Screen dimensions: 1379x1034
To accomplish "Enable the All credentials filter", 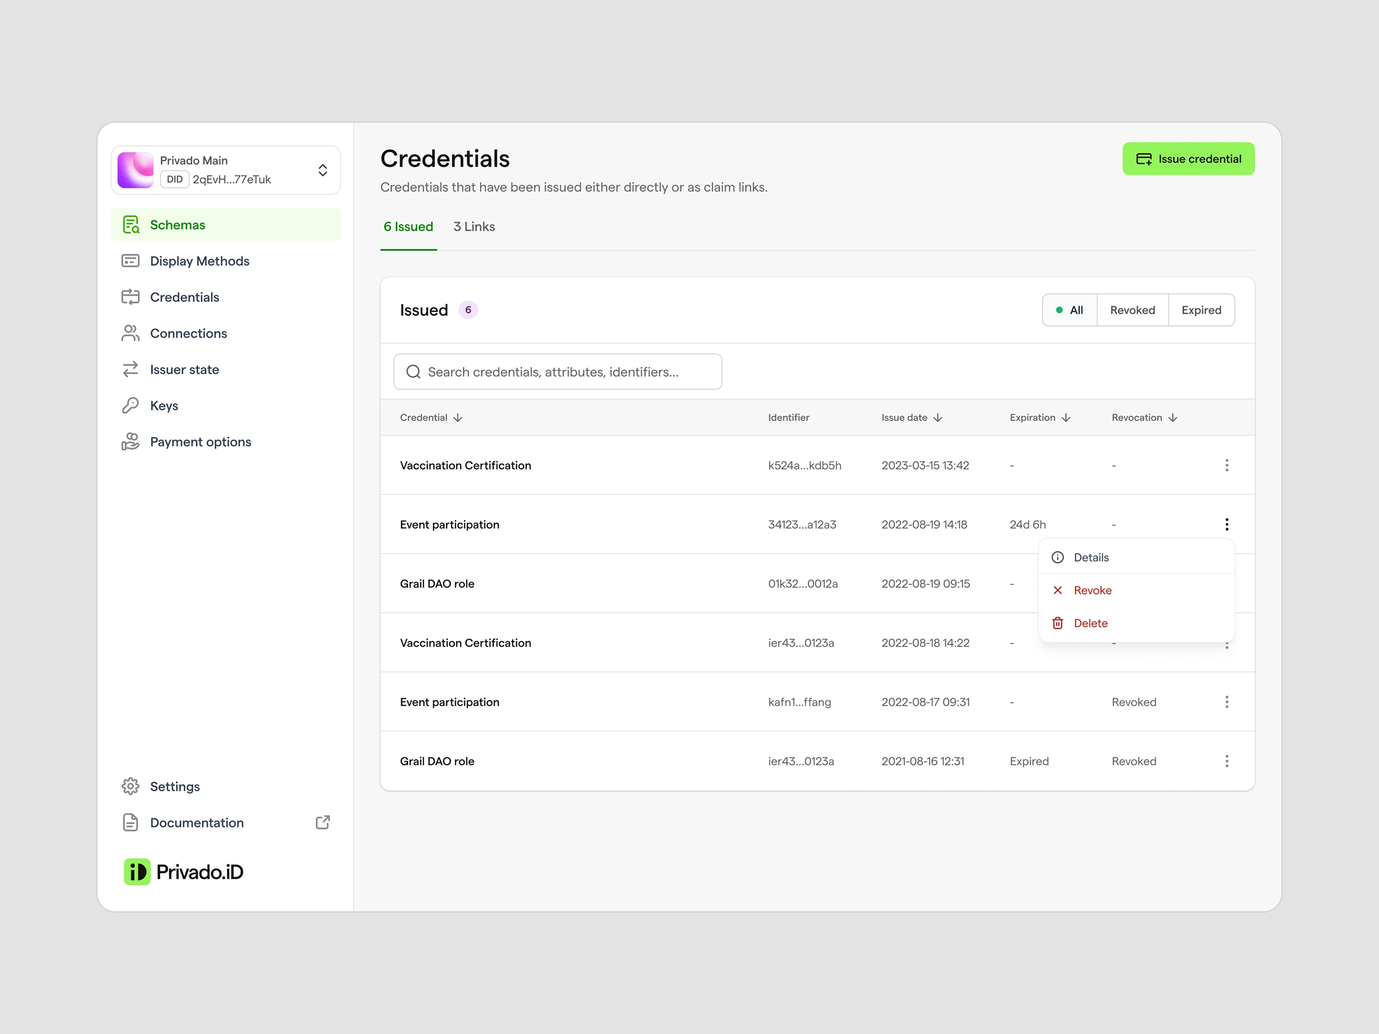I will [x=1069, y=310].
